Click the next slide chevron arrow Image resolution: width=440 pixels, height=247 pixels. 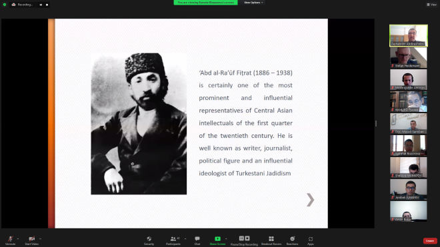pyautogui.click(x=311, y=200)
